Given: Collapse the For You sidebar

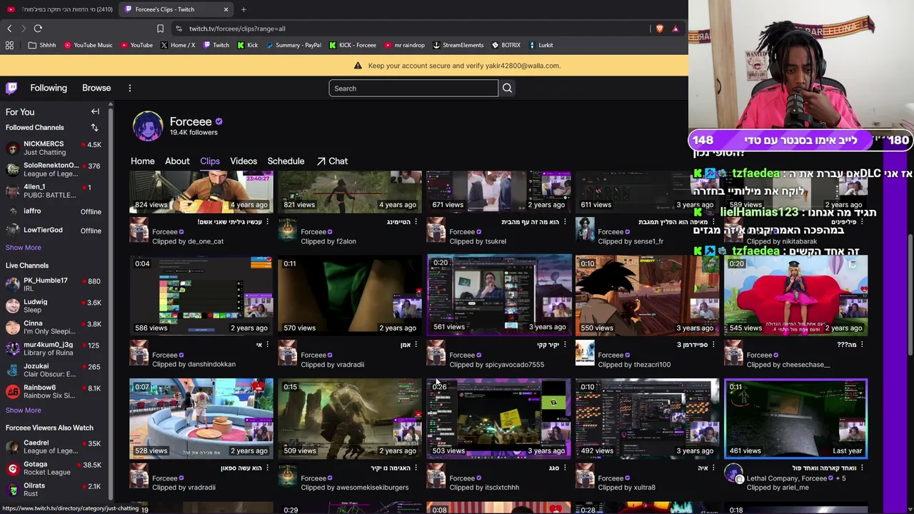Looking at the screenshot, I should point(95,111).
